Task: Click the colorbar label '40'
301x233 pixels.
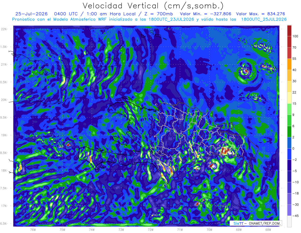Action: click(x=294, y=70)
